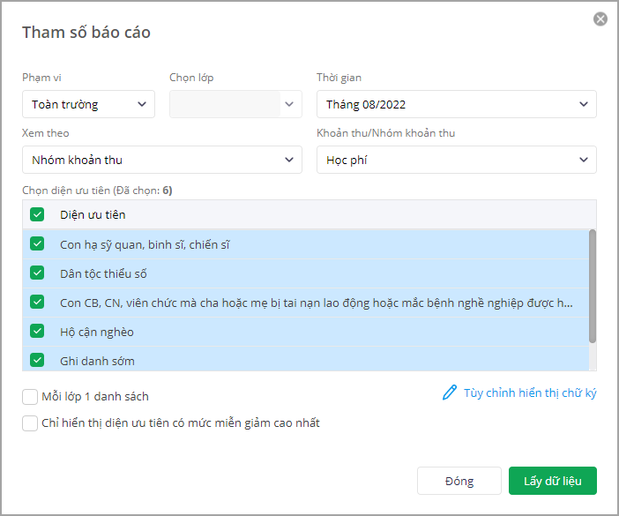Uncheck Con hạ sỹ quan, binh sĩ checkbox
The width and height of the screenshot is (619, 516).
(x=37, y=244)
